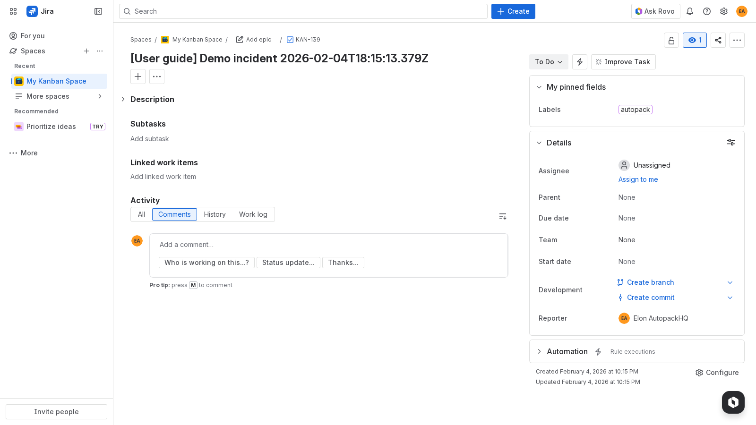Expand the Create branch chevron
Image resolution: width=756 pixels, height=425 pixels.
[x=730, y=282]
